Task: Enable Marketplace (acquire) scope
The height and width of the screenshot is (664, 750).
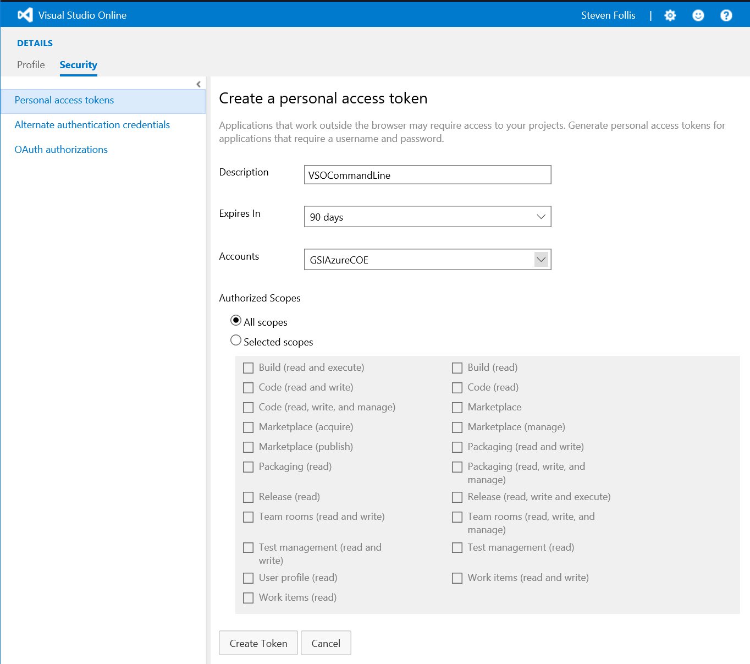Action: [x=249, y=427]
